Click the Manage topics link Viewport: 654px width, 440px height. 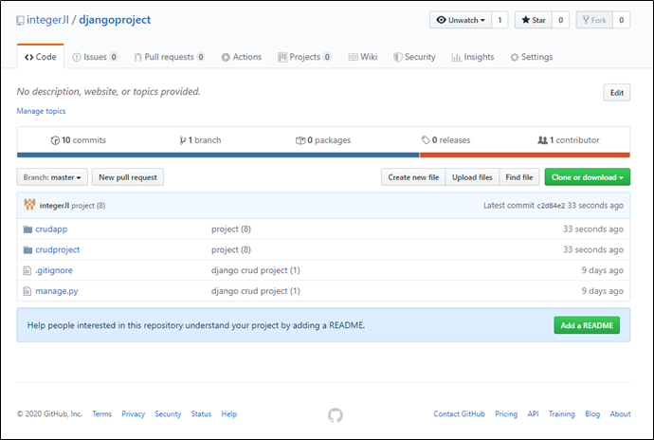[41, 111]
